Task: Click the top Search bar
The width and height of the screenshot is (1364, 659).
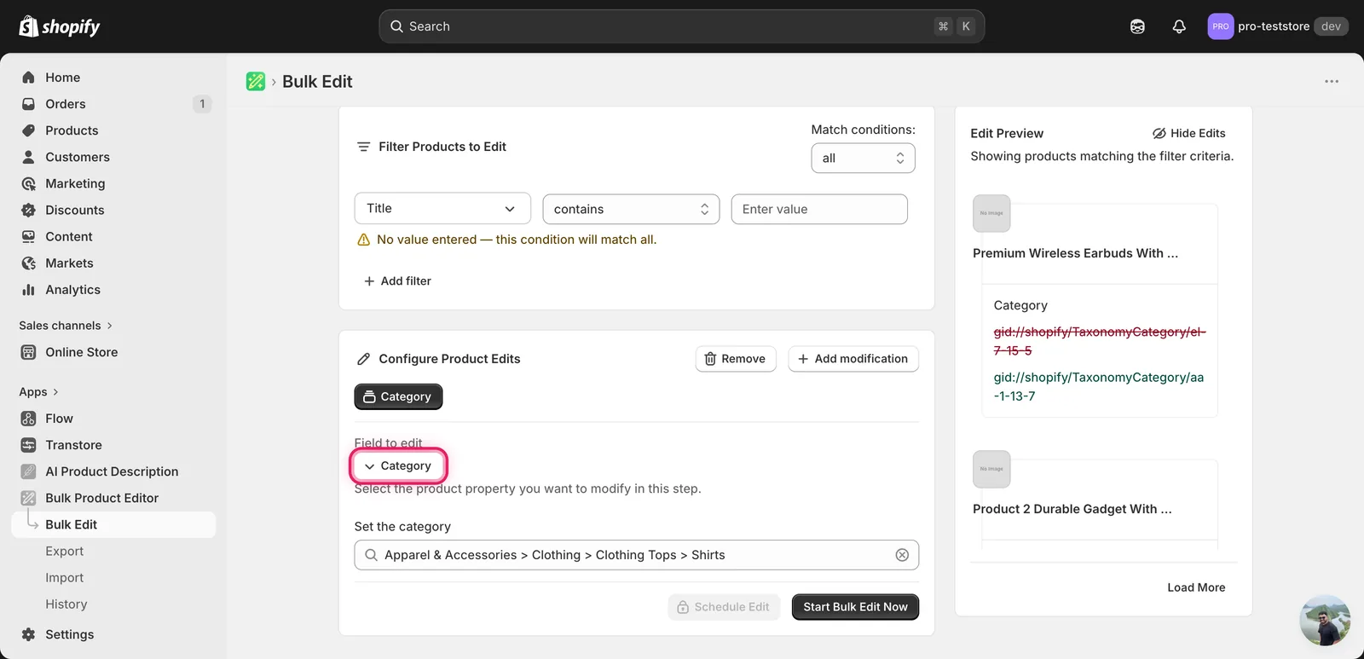Action: [x=681, y=26]
